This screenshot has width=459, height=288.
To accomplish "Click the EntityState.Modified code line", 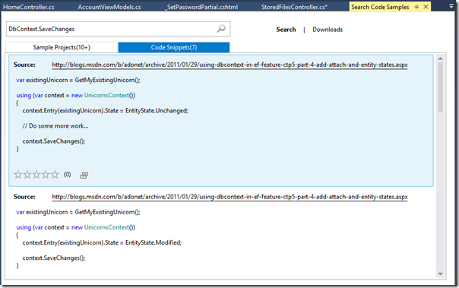I will [102, 242].
